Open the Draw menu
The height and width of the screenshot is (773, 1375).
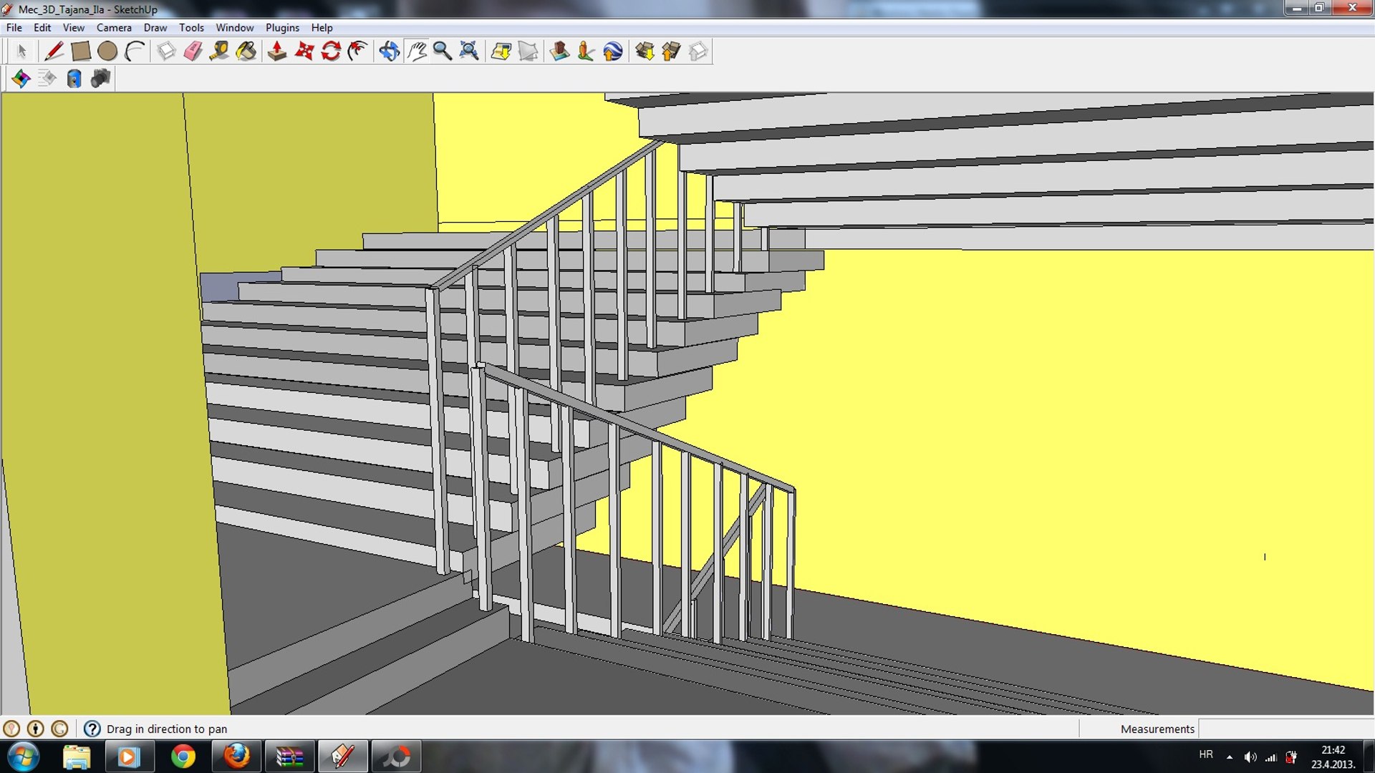click(x=155, y=27)
